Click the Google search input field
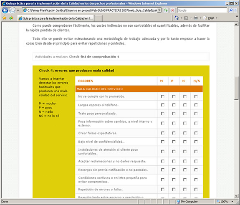 pyautogui.click(x=202, y=10)
